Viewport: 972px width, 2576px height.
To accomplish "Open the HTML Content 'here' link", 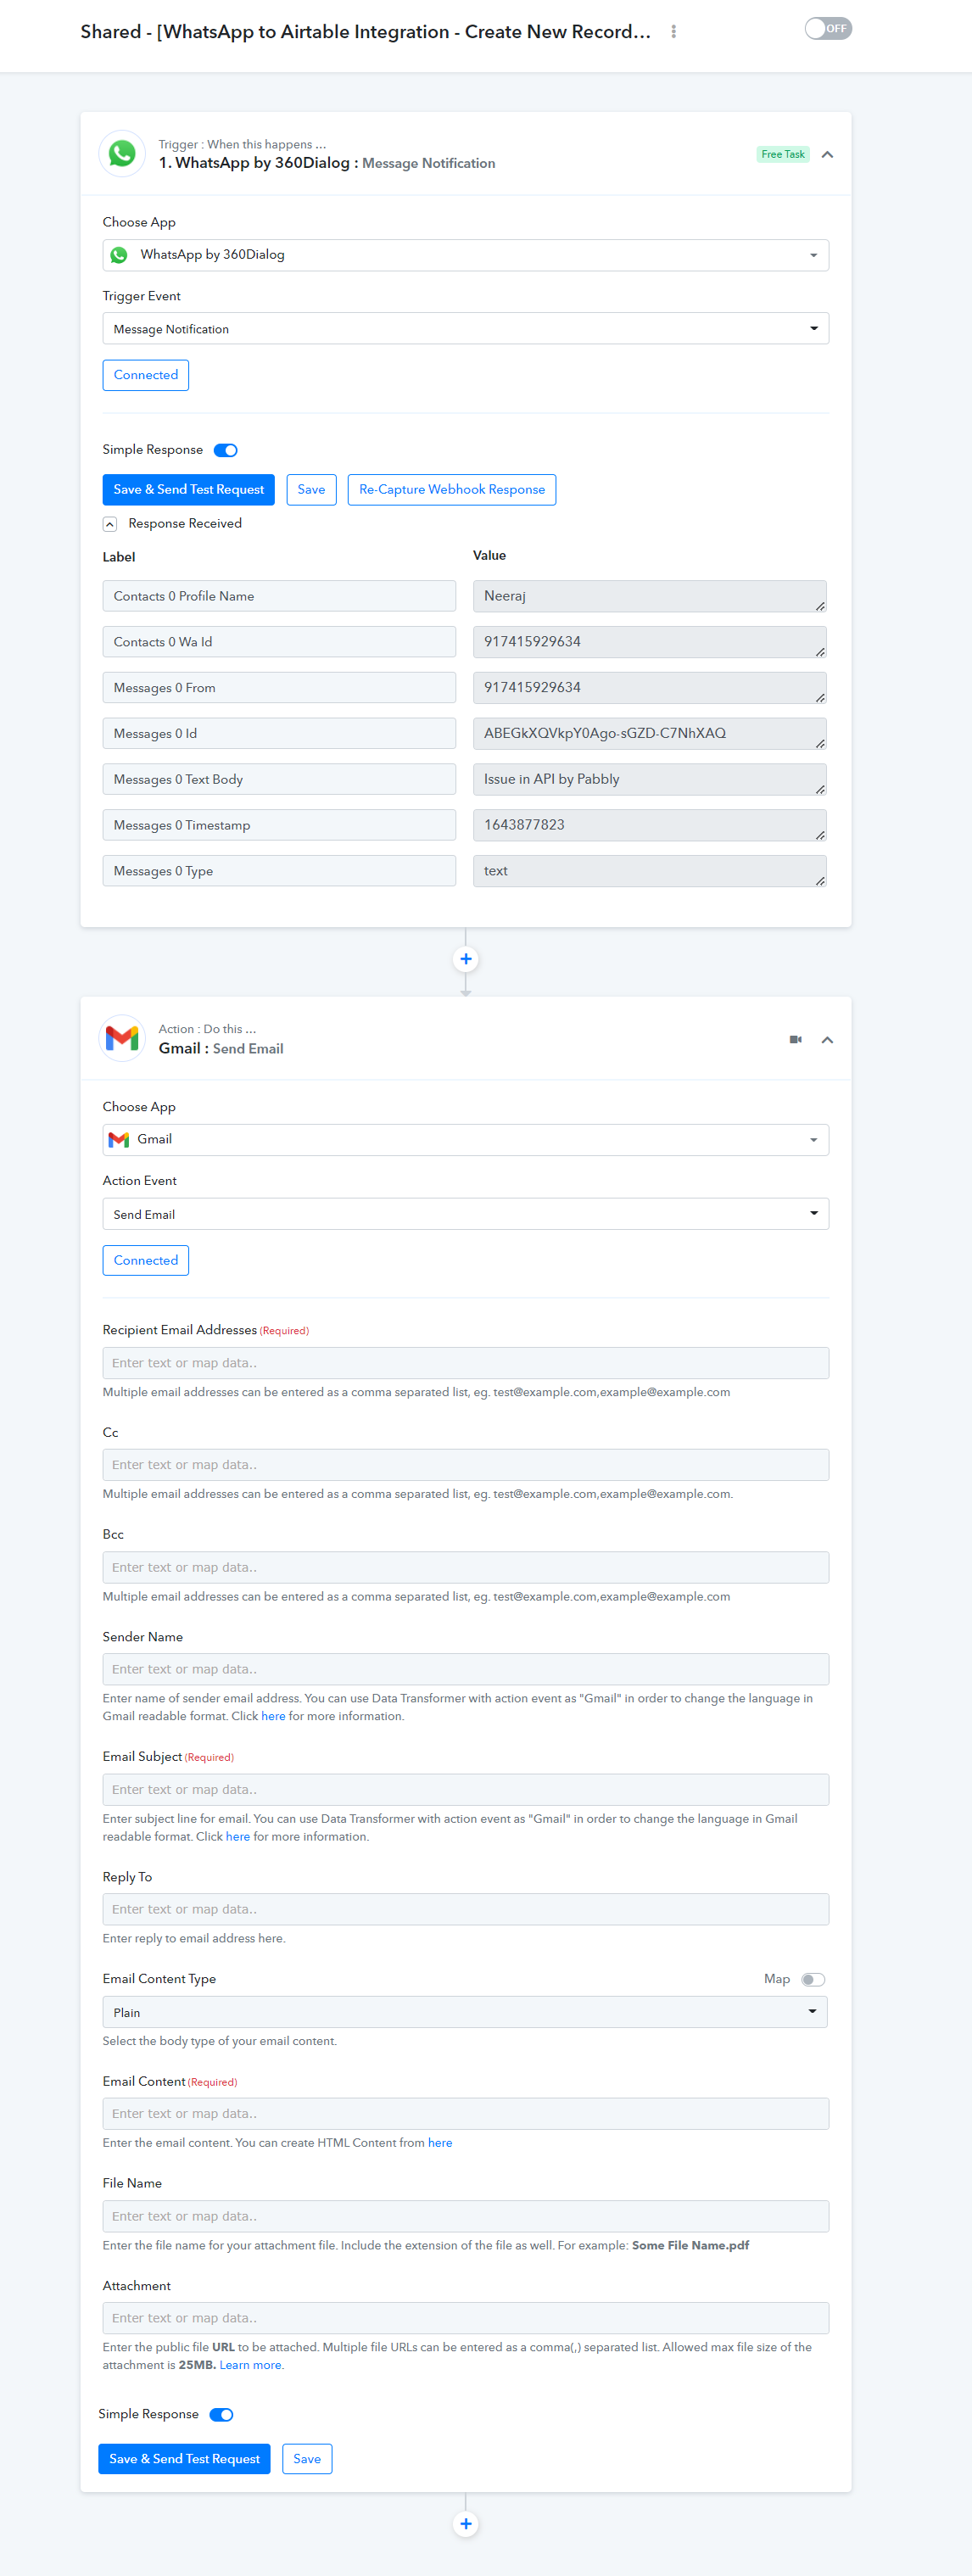I will click(x=440, y=2143).
